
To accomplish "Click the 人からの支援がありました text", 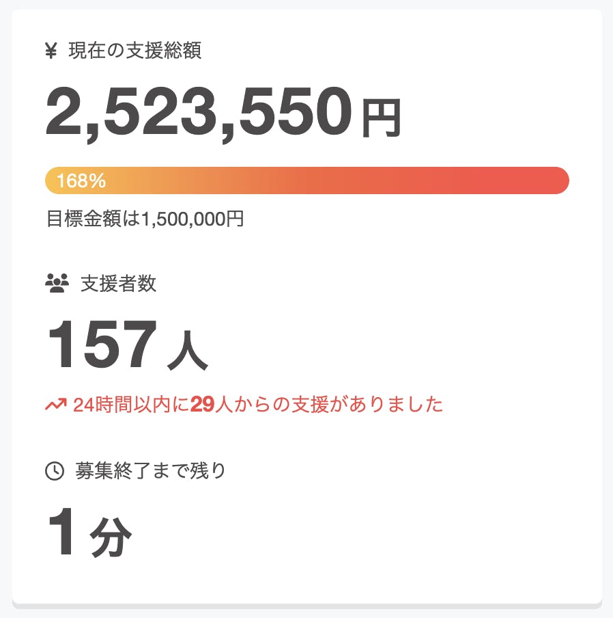I will pyautogui.click(x=329, y=405).
